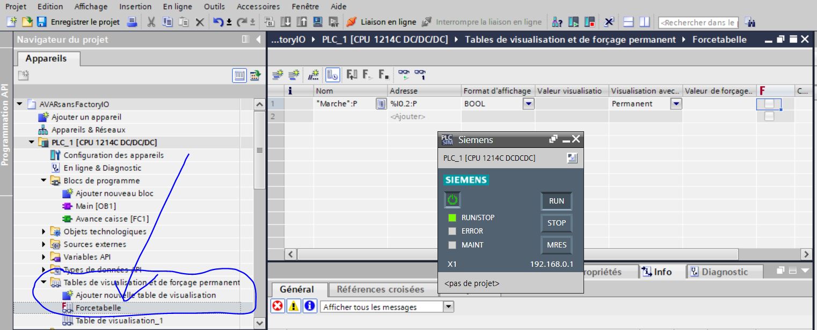The height and width of the screenshot is (330, 817).
Task: Click the Stop forcing (F with square) icon
Action: [x=383, y=75]
